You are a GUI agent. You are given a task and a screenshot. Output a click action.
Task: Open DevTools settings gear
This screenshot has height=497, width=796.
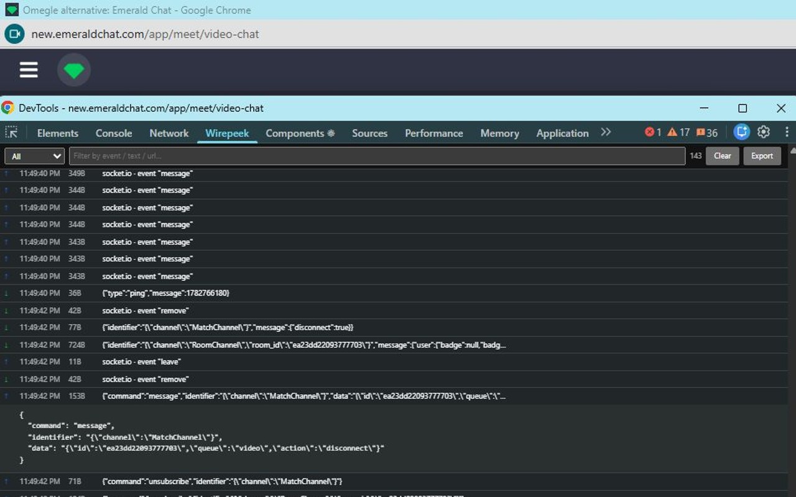tap(764, 132)
